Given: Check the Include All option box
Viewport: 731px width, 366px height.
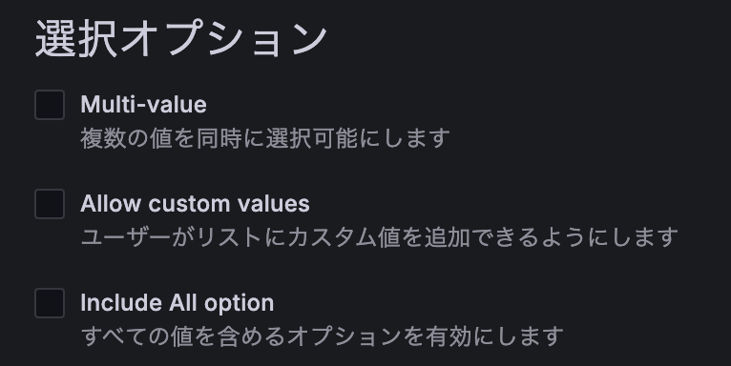Looking at the screenshot, I should point(50,303).
